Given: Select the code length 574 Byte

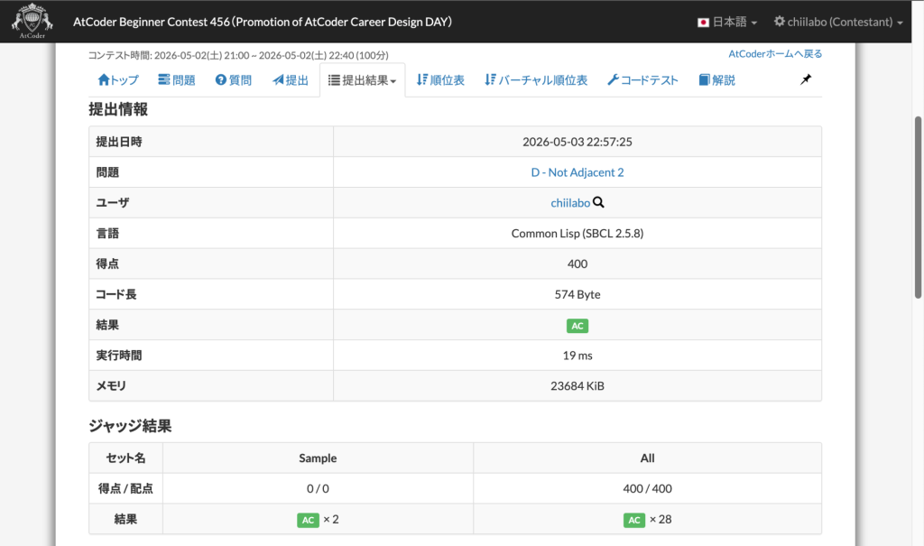Looking at the screenshot, I should [577, 294].
